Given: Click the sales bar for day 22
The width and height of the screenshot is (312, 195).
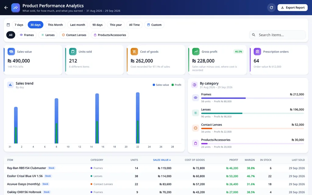Looking at the screenshot, I should [138, 118].
